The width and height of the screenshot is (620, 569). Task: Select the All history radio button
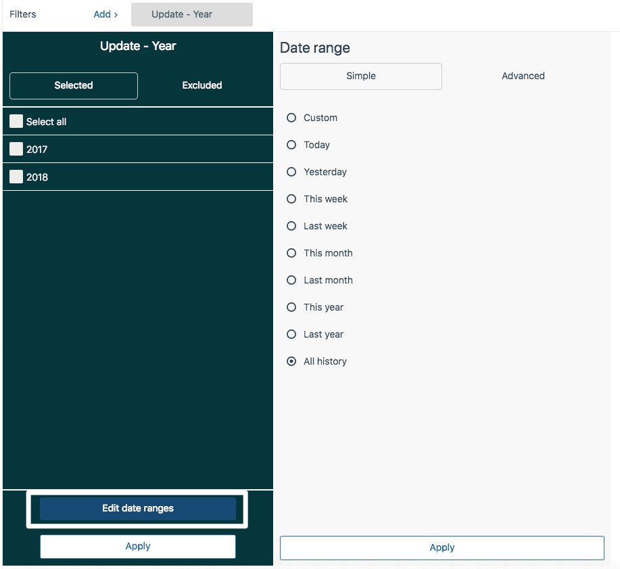click(x=291, y=361)
